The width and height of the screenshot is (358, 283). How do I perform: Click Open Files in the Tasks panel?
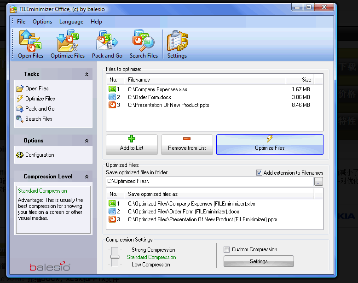[37, 88]
